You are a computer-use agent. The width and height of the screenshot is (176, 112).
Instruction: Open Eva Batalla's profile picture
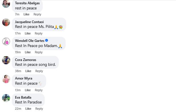[x=6, y=98]
